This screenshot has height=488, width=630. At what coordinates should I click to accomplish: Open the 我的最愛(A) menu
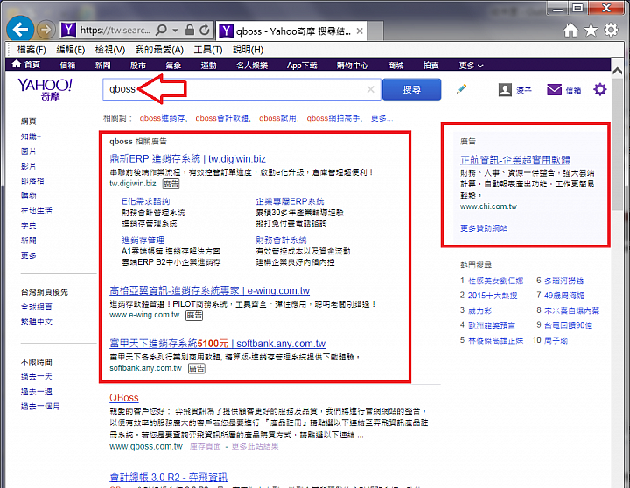pos(159,50)
